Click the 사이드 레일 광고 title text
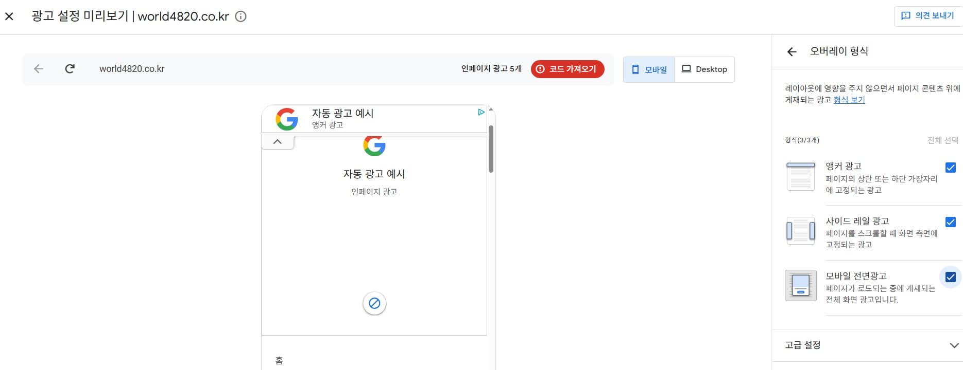Screen dimensions: 963x370 (x=857, y=221)
